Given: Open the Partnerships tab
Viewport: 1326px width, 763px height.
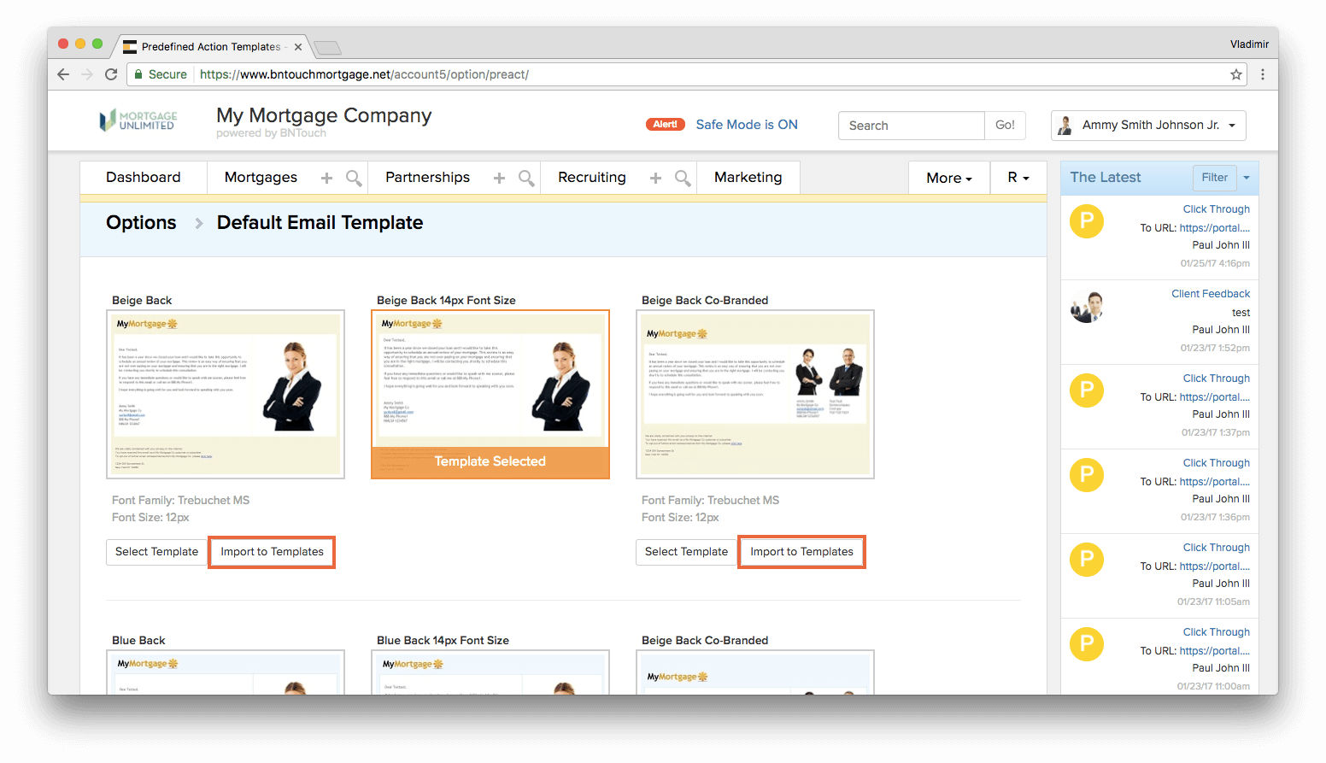Looking at the screenshot, I should (427, 178).
